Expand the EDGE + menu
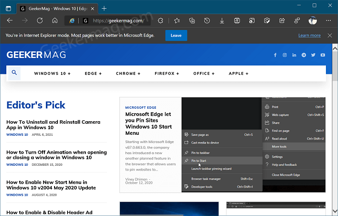The image size is (338, 216). [93, 73]
